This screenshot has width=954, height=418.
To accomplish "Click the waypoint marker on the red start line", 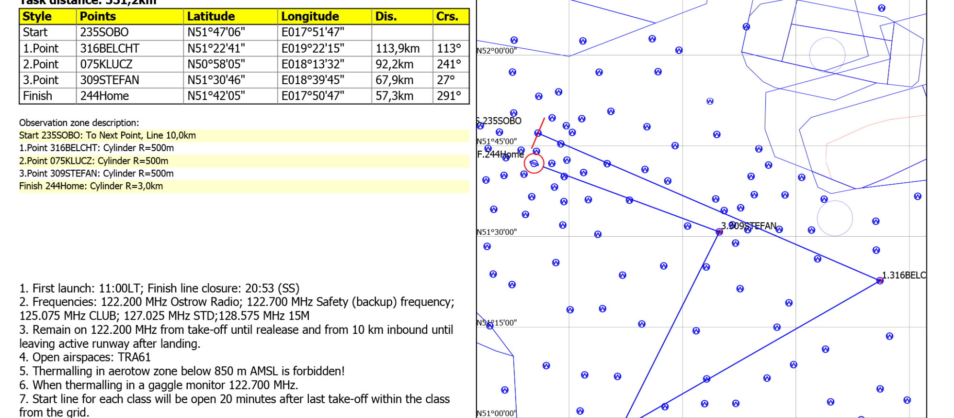I will coord(538,133).
